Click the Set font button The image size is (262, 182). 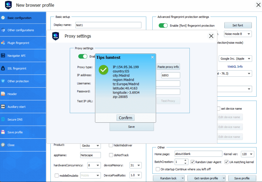(238, 25)
